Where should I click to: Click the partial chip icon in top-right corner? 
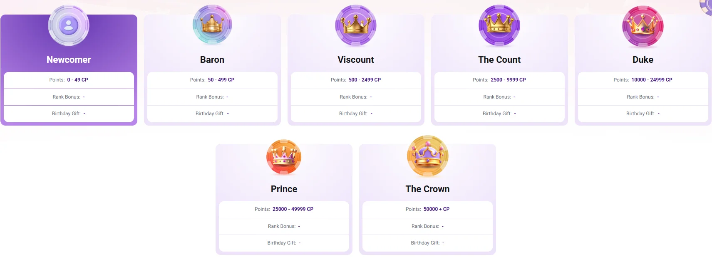click(707, 7)
